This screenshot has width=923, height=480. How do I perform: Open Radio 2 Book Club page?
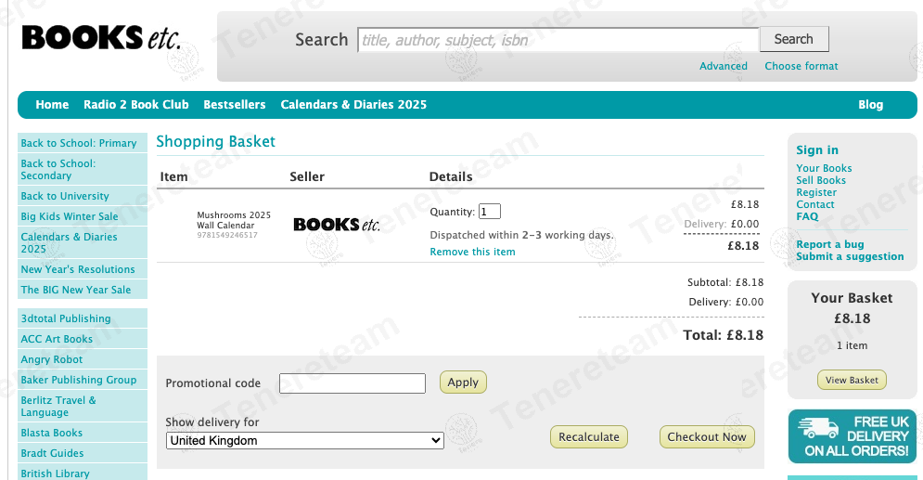click(x=136, y=105)
